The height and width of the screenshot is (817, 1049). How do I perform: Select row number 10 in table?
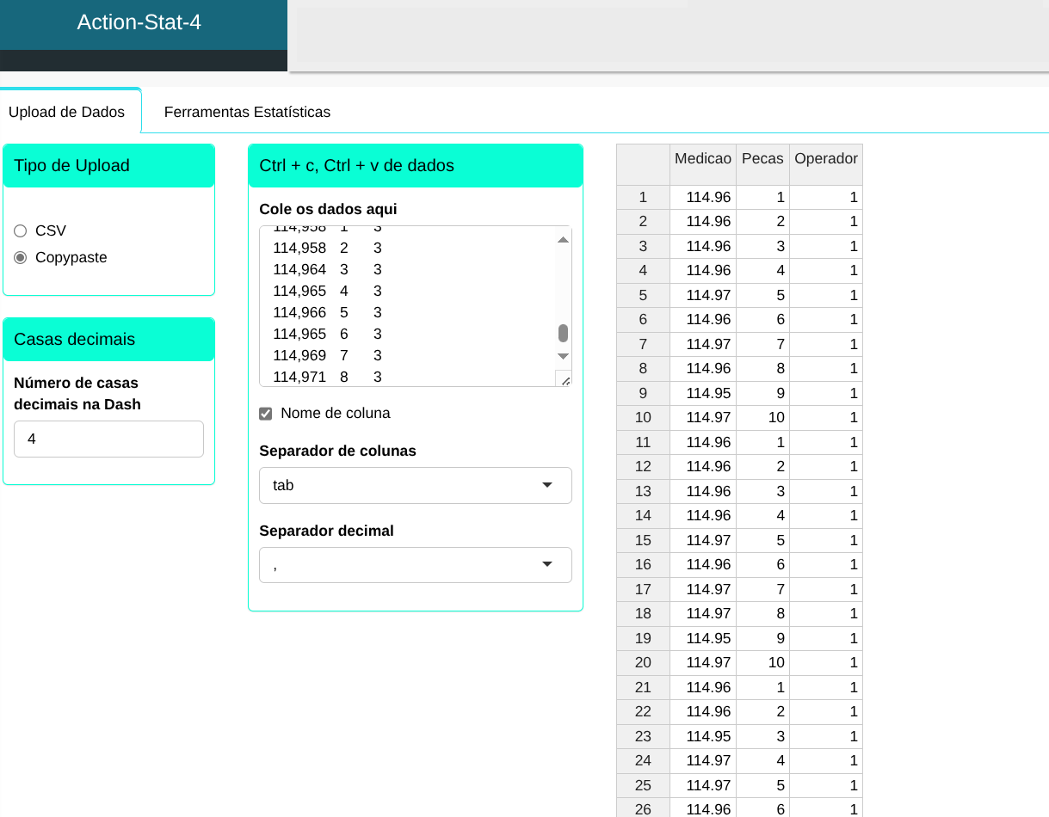643,418
